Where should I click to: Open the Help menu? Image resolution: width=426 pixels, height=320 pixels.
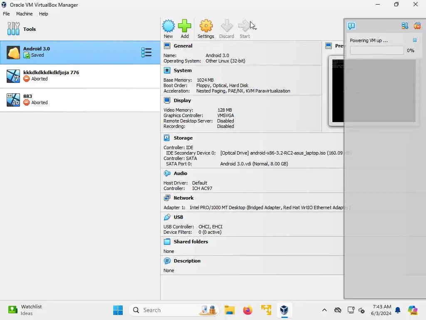[43, 14]
